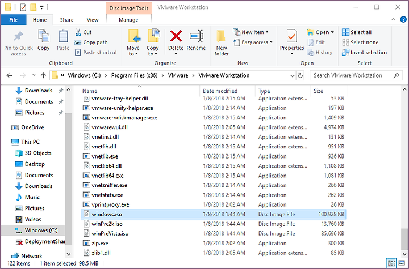Click Copy path in Clipboard group

(91, 42)
